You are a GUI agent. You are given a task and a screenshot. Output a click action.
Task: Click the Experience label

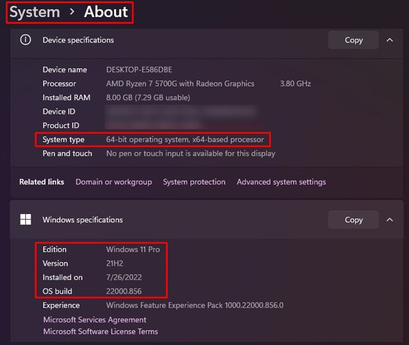point(61,305)
